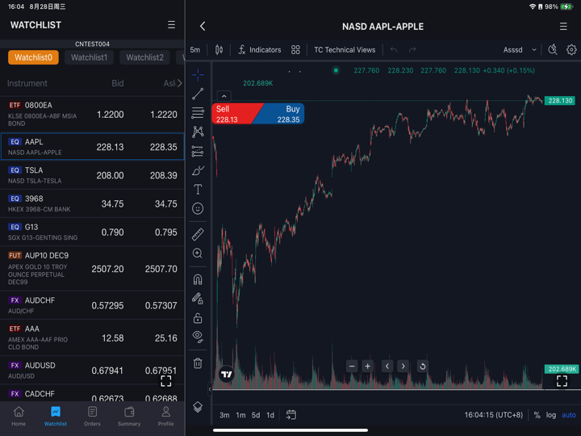The width and height of the screenshot is (581, 436).
Task: Open the object tree layers icon
Action: point(198,407)
